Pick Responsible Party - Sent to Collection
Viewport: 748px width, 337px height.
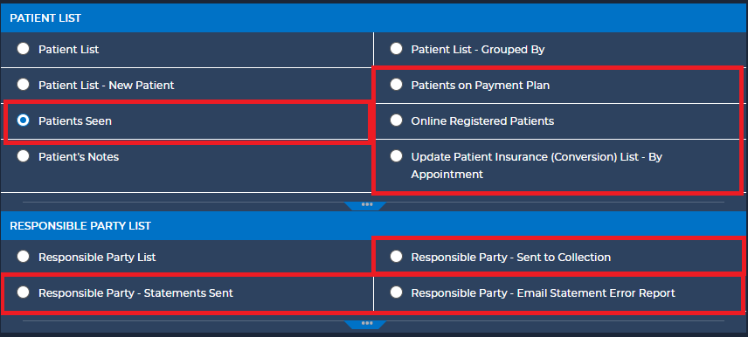(396, 257)
